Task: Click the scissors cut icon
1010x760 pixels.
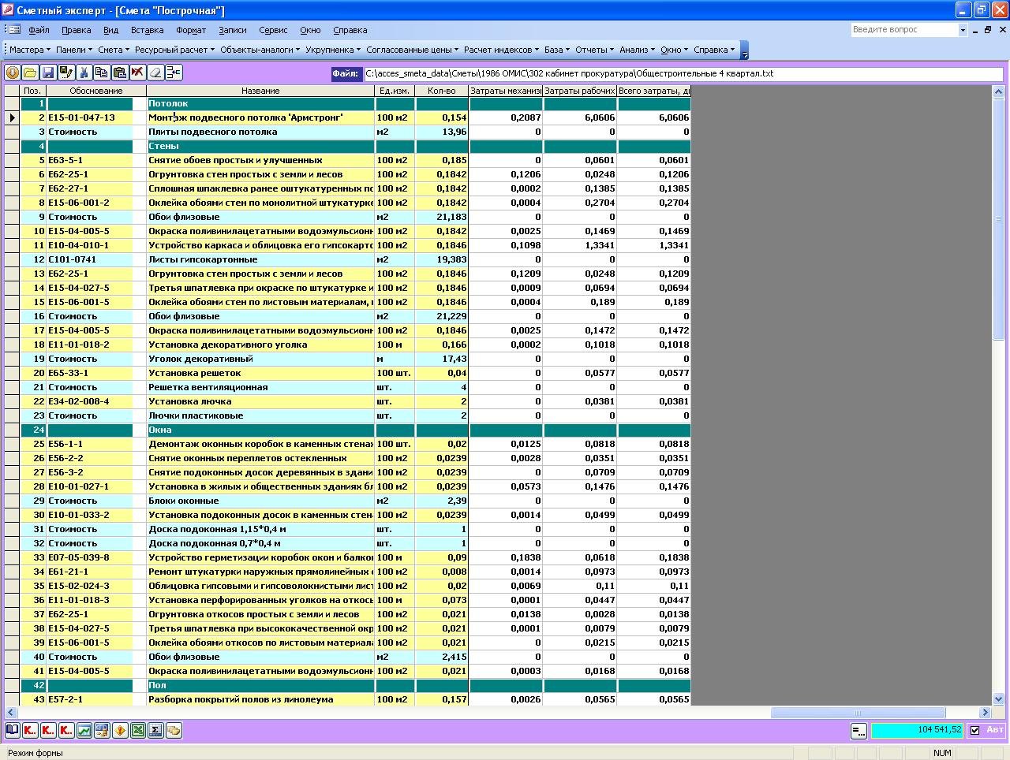Action: [84, 73]
